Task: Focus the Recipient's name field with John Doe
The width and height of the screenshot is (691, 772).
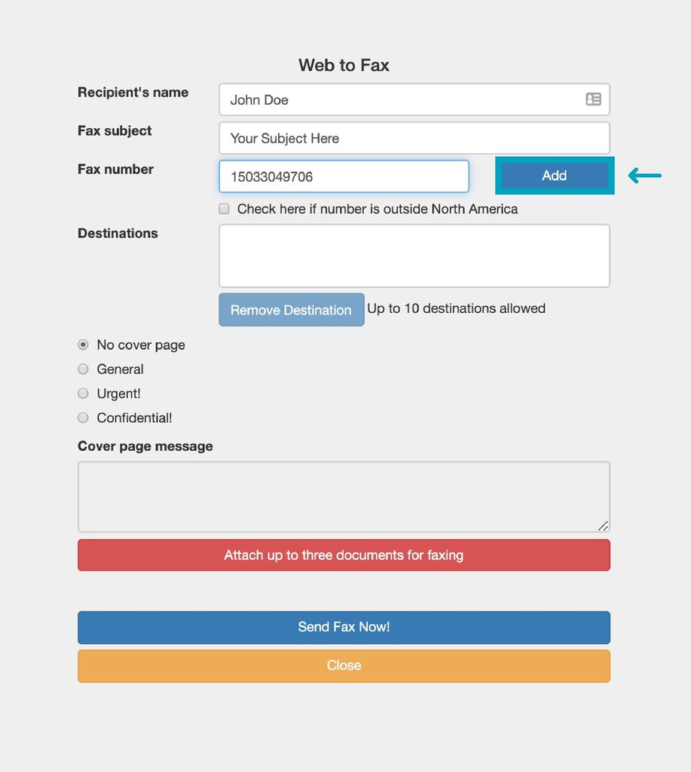Action: pos(399,100)
